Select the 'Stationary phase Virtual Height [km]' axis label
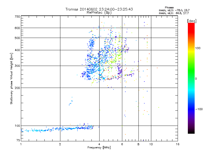The image size is (209, 157). (x=11, y=79)
